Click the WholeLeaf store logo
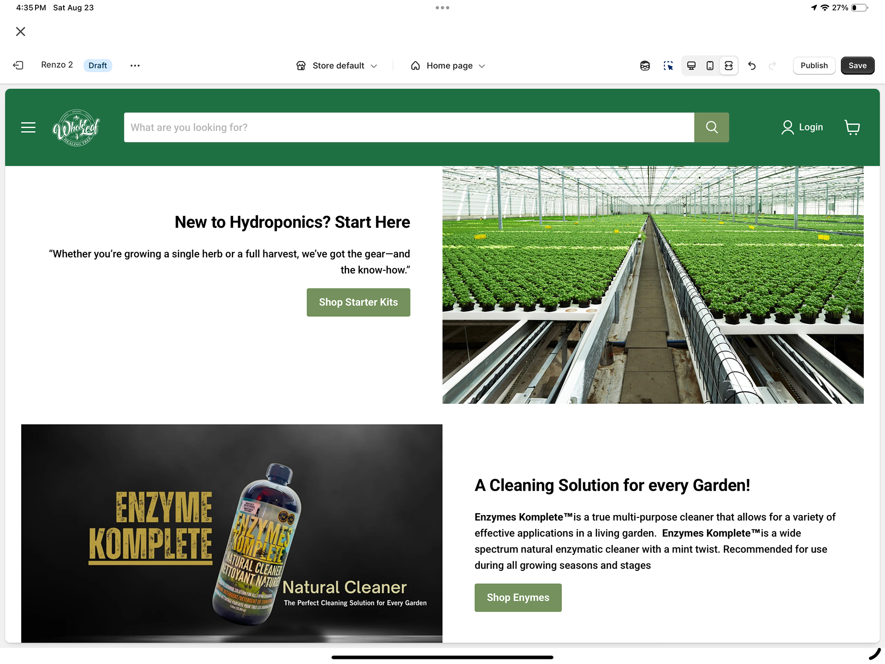885x664 pixels. point(76,128)
